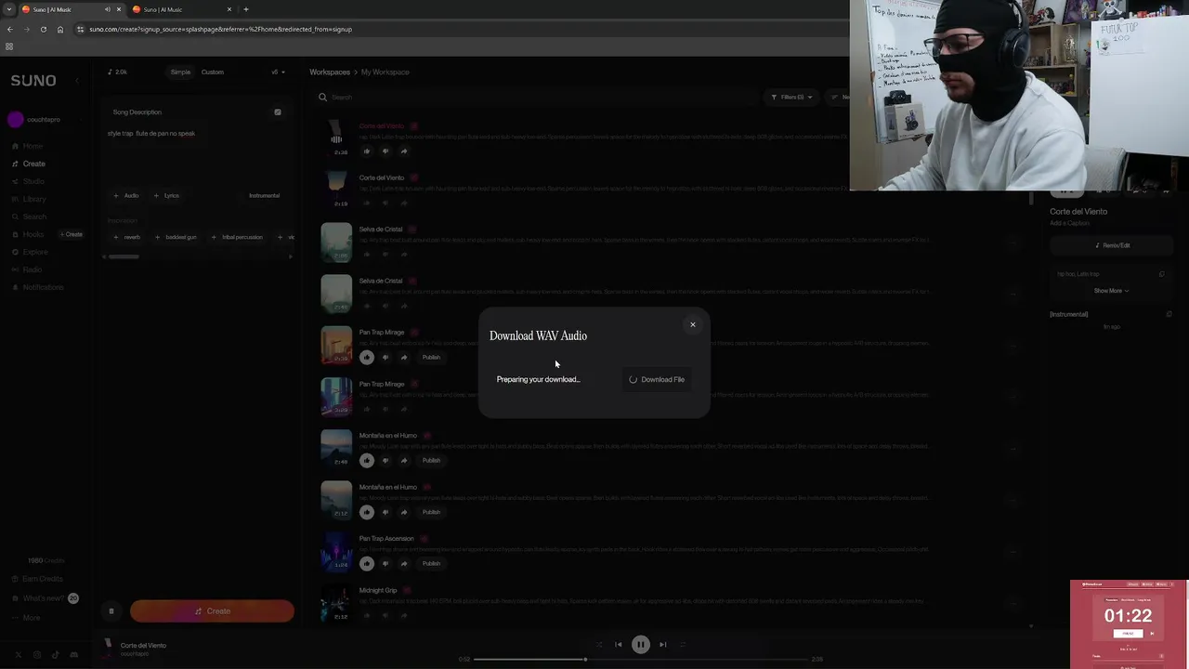Dislike the first Pan Trap Mirage song
The height and width of the screenshot is (669, 1189).
pos(385,357)
